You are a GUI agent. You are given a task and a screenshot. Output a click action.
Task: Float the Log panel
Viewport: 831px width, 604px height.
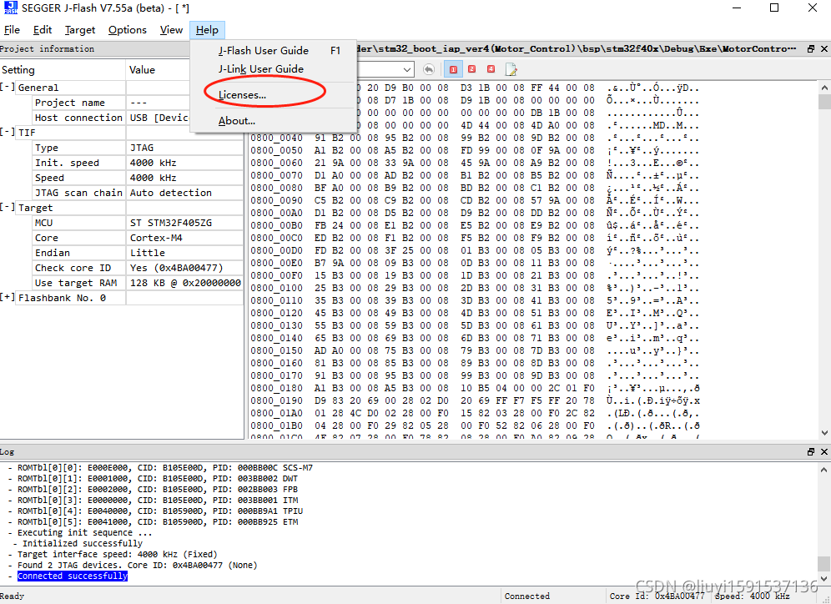(x=810, y=451)
